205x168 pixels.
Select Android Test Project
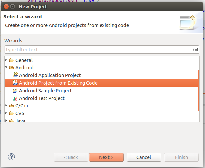point(42,98)
